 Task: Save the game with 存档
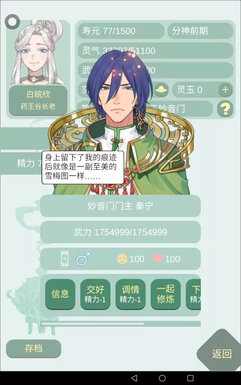click(x=33, y=349)
